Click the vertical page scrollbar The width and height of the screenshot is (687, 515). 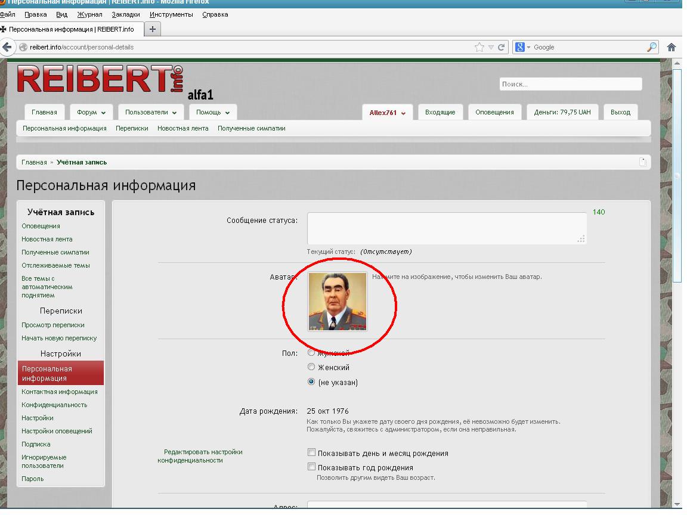point(676,179)
